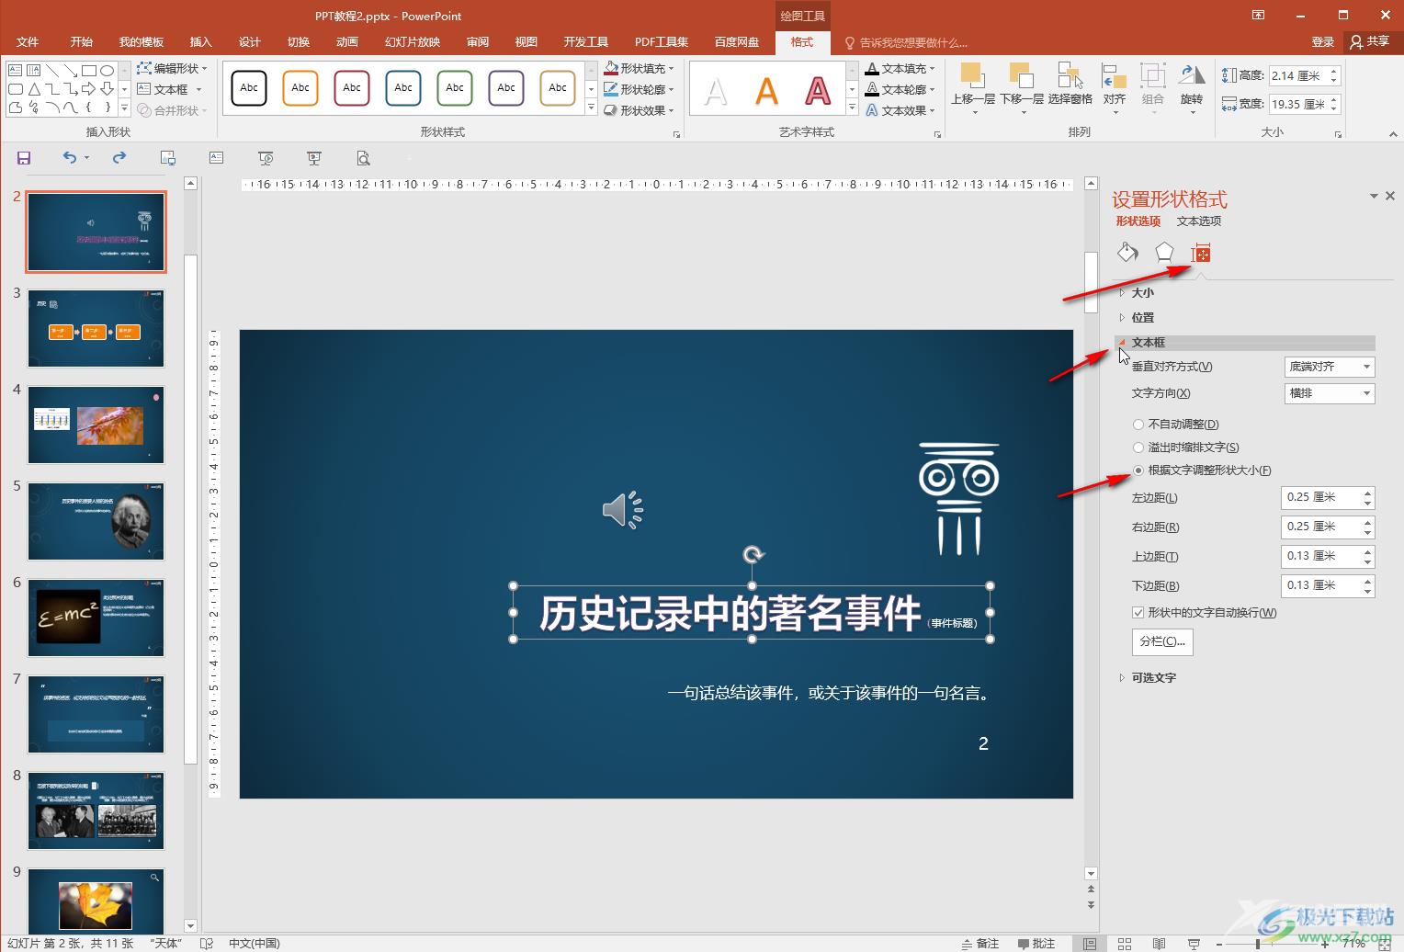Switch to 开始 ribbon tab

point(82,41)
